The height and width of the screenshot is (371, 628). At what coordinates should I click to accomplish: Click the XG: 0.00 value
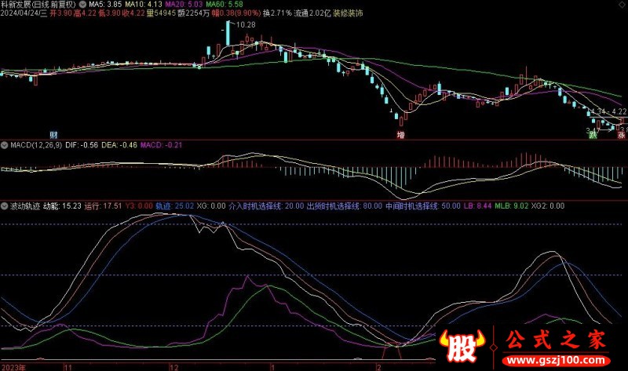211,206
